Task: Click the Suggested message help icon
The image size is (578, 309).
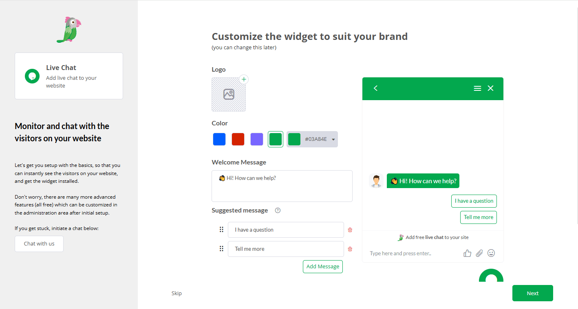Action: tap(278, 210)
